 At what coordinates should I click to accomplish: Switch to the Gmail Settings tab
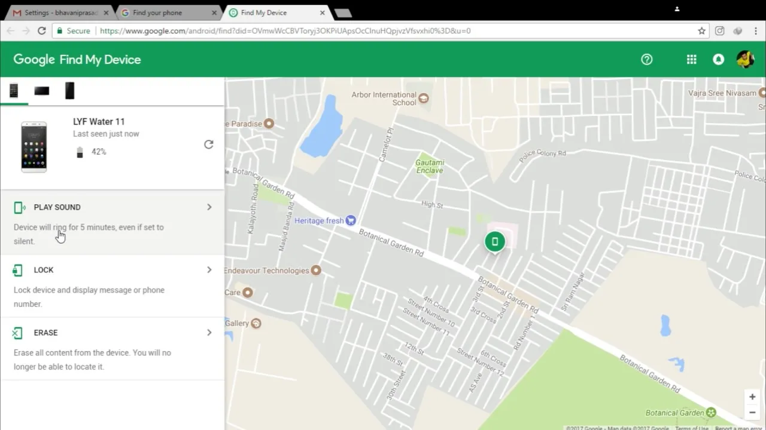point(61,13)
